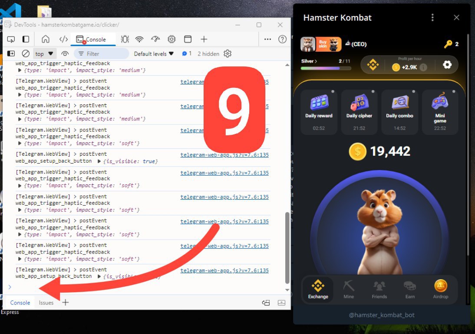Open the Daily cipher card

359,112
